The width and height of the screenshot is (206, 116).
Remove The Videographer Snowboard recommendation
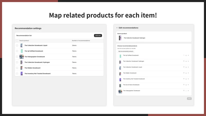(x=188, y=91)
